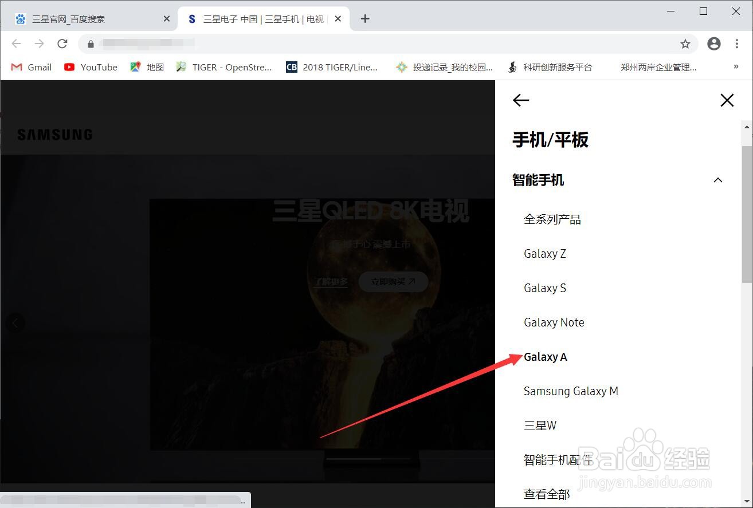753x508 pixels.
Task: Select 查看全部 in the menu
Action: point(547,494)
